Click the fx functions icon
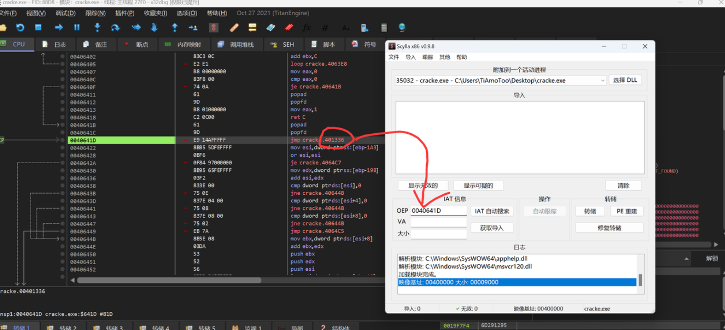Image resolution: width=725 pixels, height=330 pixels. pyautogui.click(x=307, y=27)
